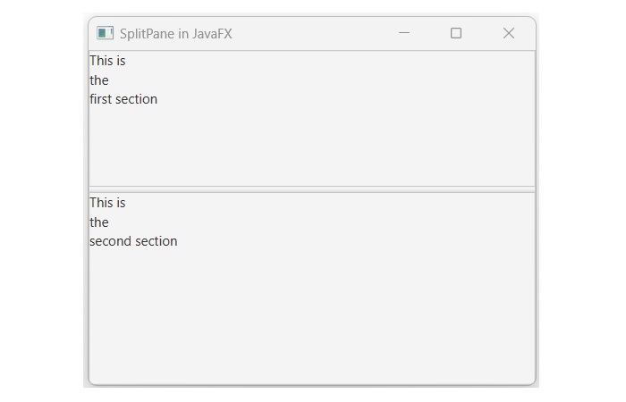626x402 pixels.
Task: Click the horizontal split pane divider
Action: (312, 189)
